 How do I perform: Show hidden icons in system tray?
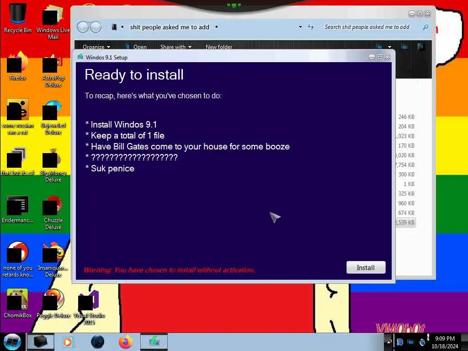coord(388,341)
